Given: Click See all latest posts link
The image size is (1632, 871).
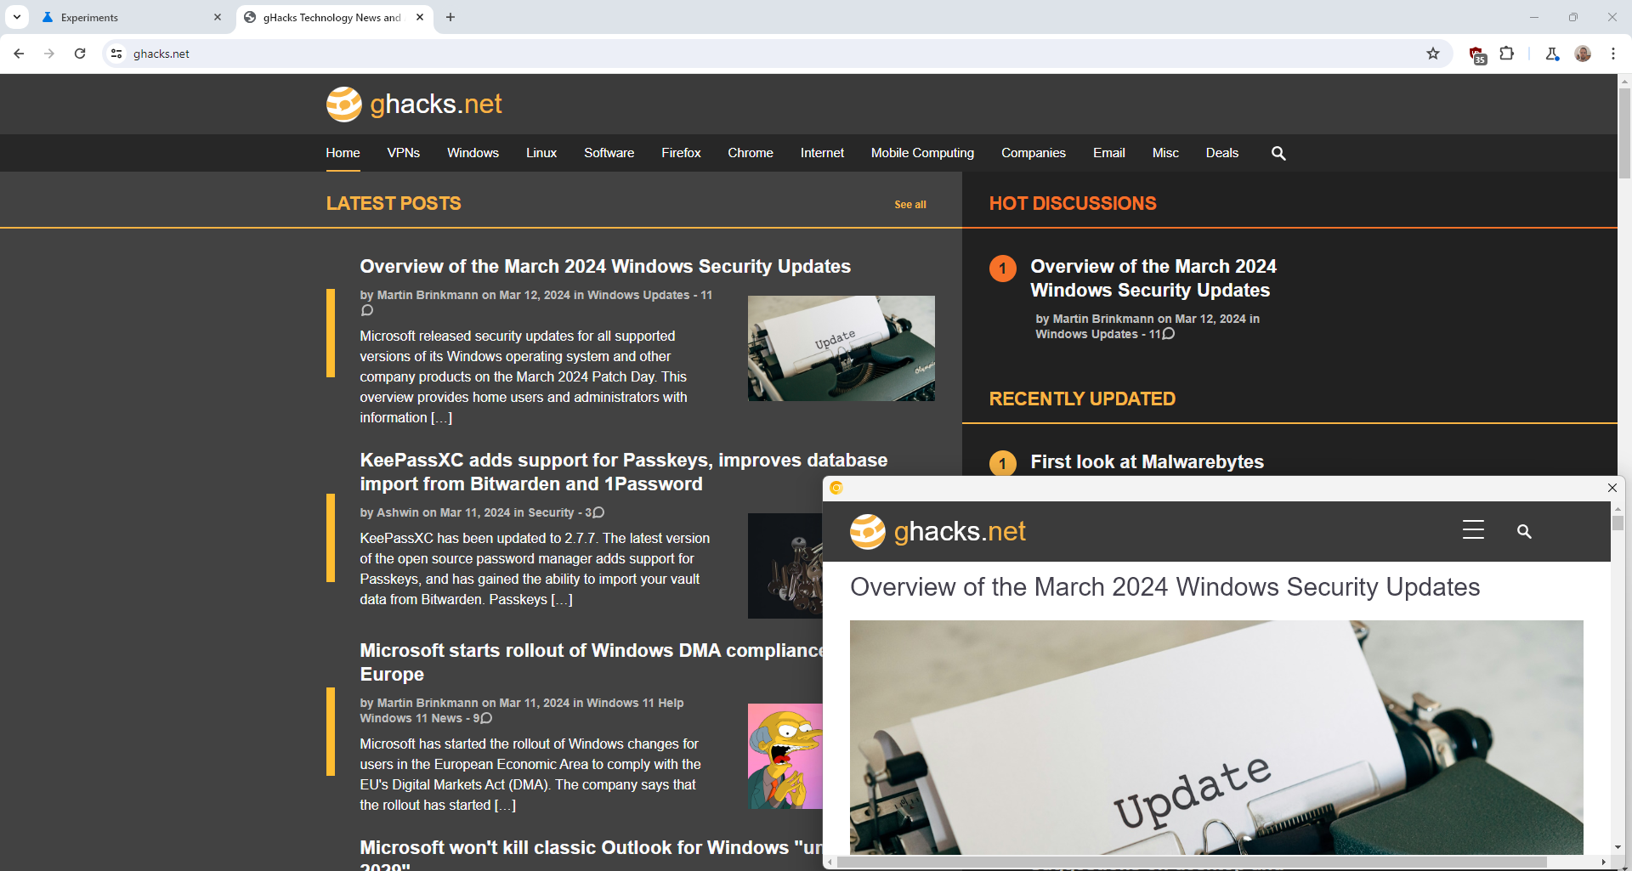Looking at the screenshot, I should [909, 205].
